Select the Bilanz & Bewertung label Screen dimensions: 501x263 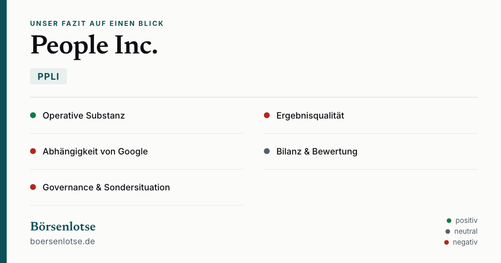tap(317, 152)
